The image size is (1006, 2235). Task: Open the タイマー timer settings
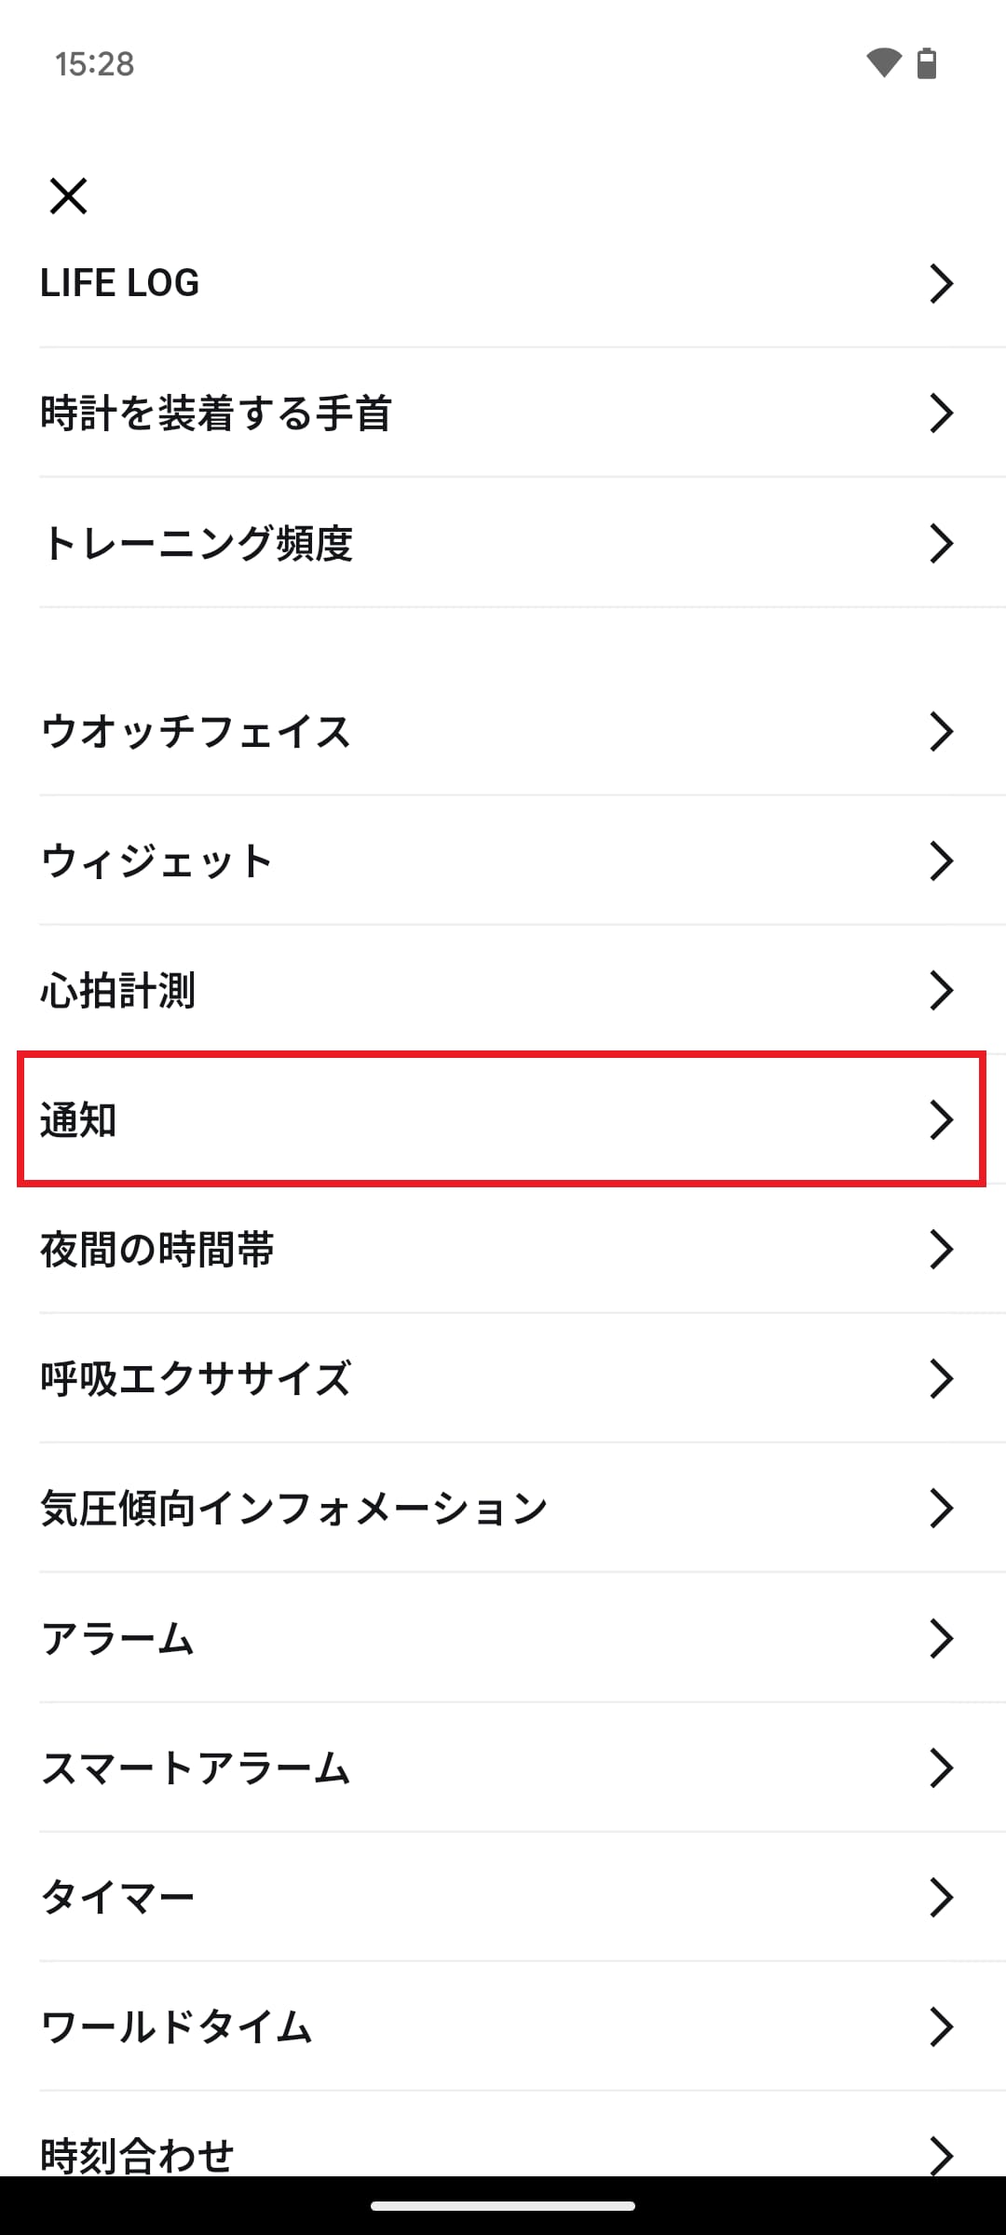(117, 1897)
